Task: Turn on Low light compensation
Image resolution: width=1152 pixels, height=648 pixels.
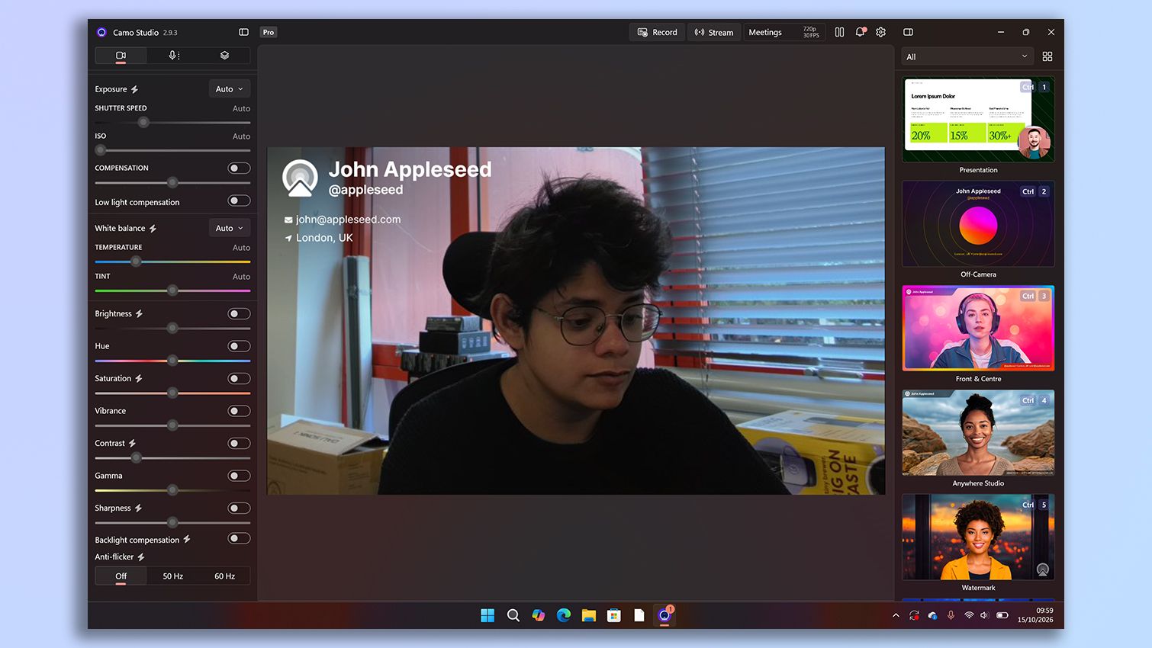Action: 239,200
